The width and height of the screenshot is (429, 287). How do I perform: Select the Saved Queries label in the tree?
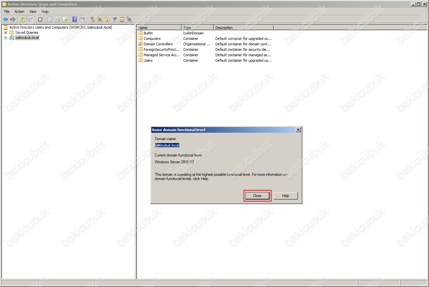pyautogui.click(x=27, y=32)
